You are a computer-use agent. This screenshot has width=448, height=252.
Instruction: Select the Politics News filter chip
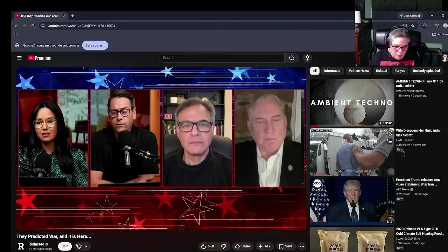[358, 71]
